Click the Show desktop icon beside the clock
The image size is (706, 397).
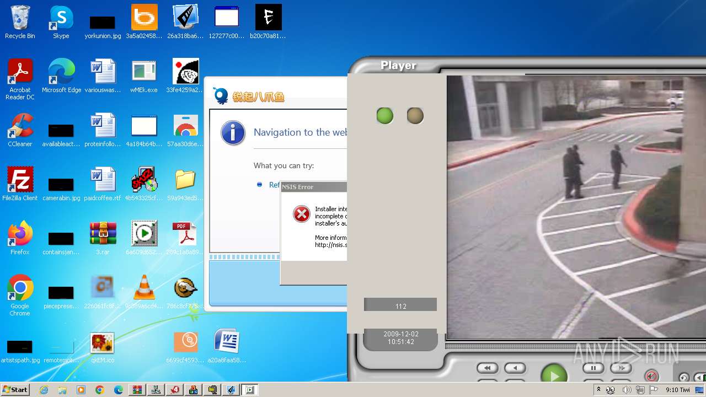pos(700,390)
